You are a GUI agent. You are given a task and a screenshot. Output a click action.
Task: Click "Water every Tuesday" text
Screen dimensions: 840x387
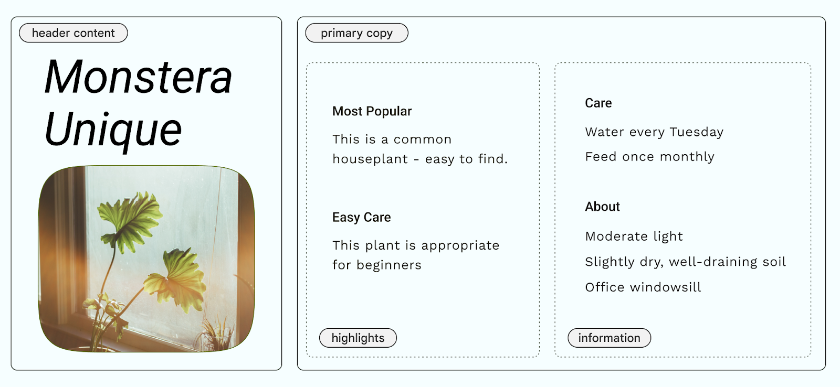(x=654, y=132)
